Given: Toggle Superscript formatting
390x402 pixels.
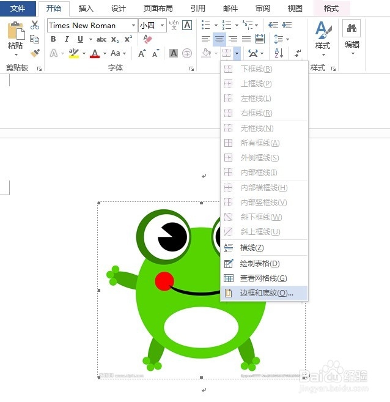Looking at the screenshot, I should click(x=128, y=39).
